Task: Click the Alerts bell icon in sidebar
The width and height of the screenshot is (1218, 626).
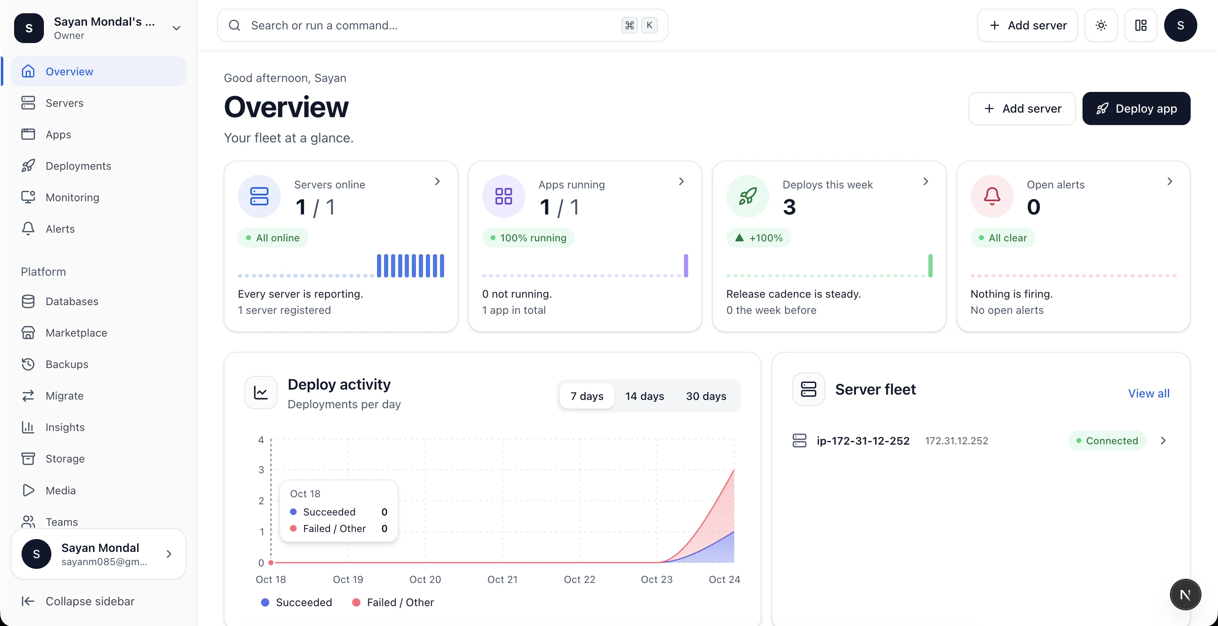Action: pos(28,229)
